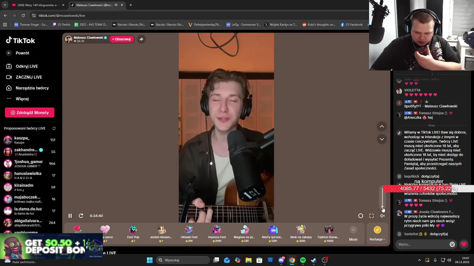Click the TikTok logo
Screen dimensions: 474x266
[20, 40]
